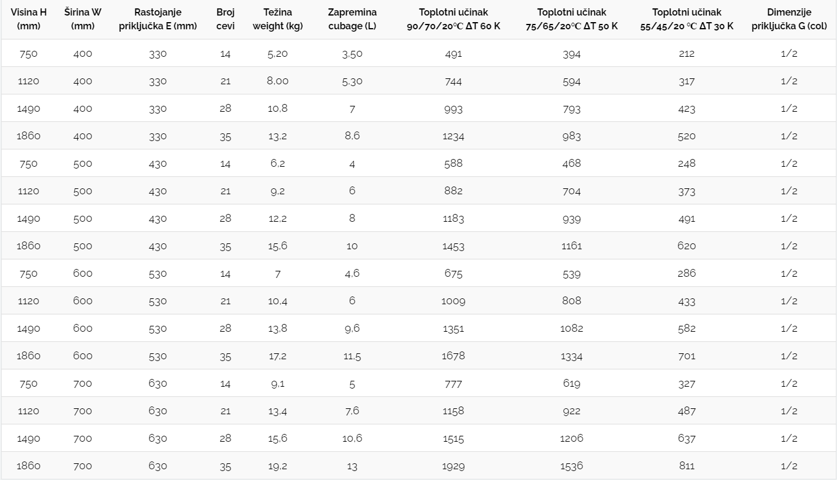This screenshot has width=837, height=480.
Task: Select the weight cell 5,20
Action: 277,54
